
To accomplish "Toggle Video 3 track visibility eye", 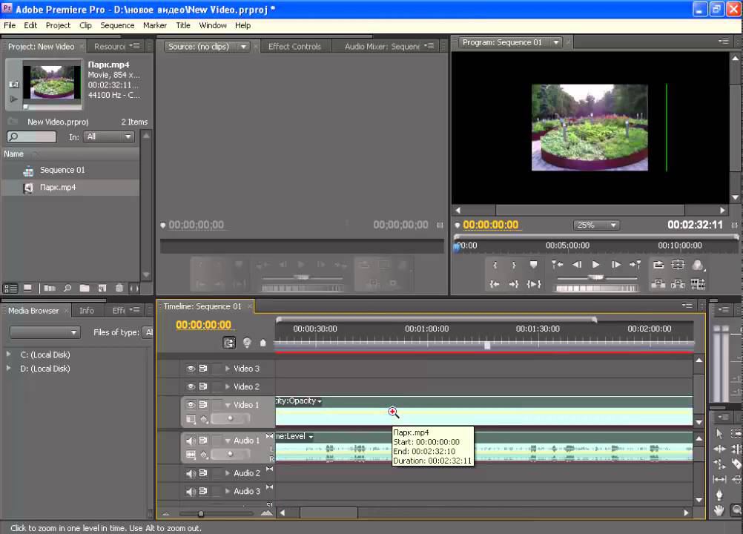I will coord(191,369).
